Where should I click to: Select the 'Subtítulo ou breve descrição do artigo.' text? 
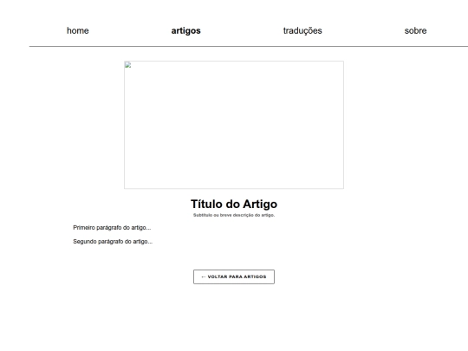click(234, 215)
